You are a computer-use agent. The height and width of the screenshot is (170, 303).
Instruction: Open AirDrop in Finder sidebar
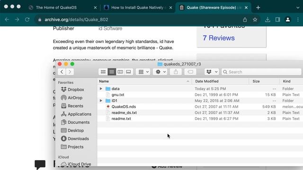click(x=71, y=98)
